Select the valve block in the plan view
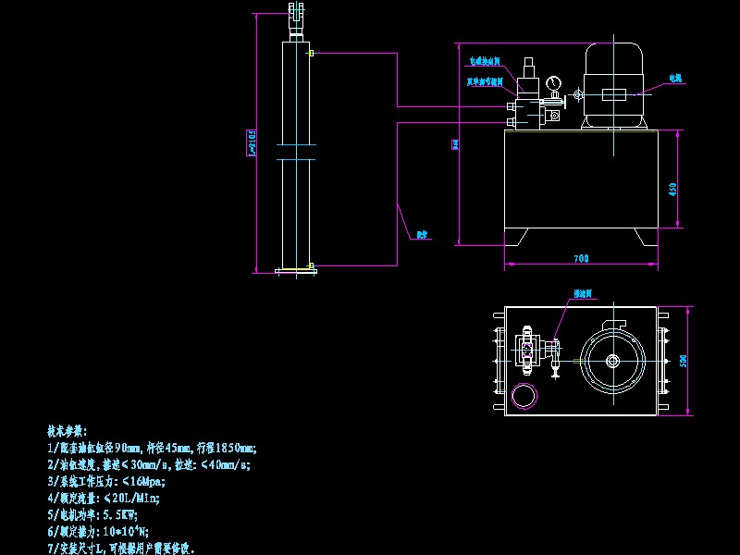Screen dimensions: 740x555 pyautogui.click(x=526, y=351)
